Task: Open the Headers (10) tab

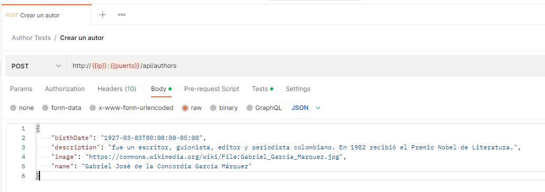Action: point(117,89)
